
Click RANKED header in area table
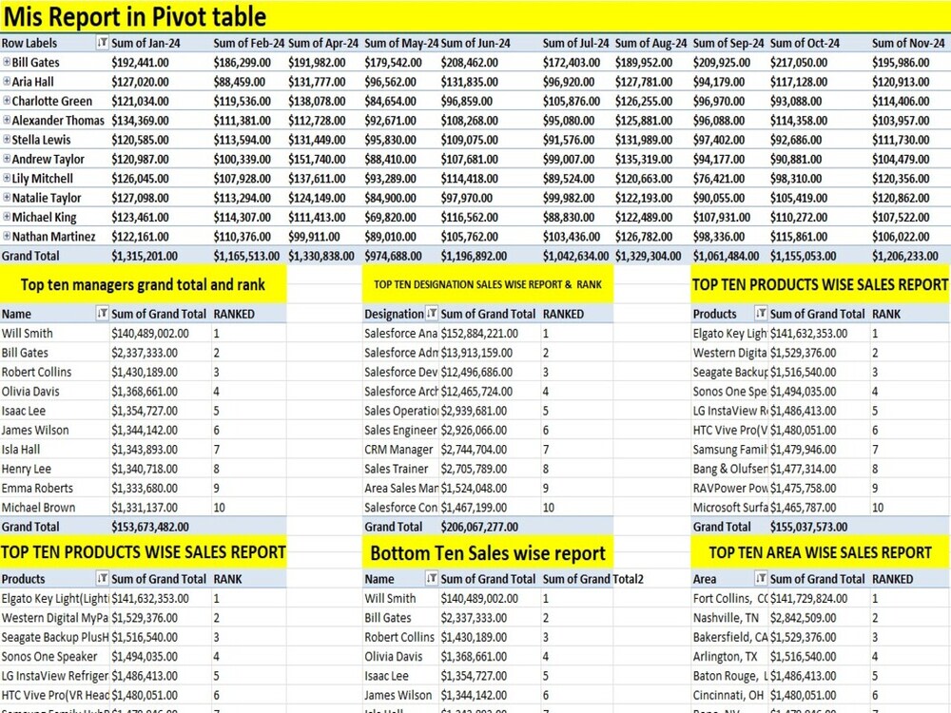892,579
